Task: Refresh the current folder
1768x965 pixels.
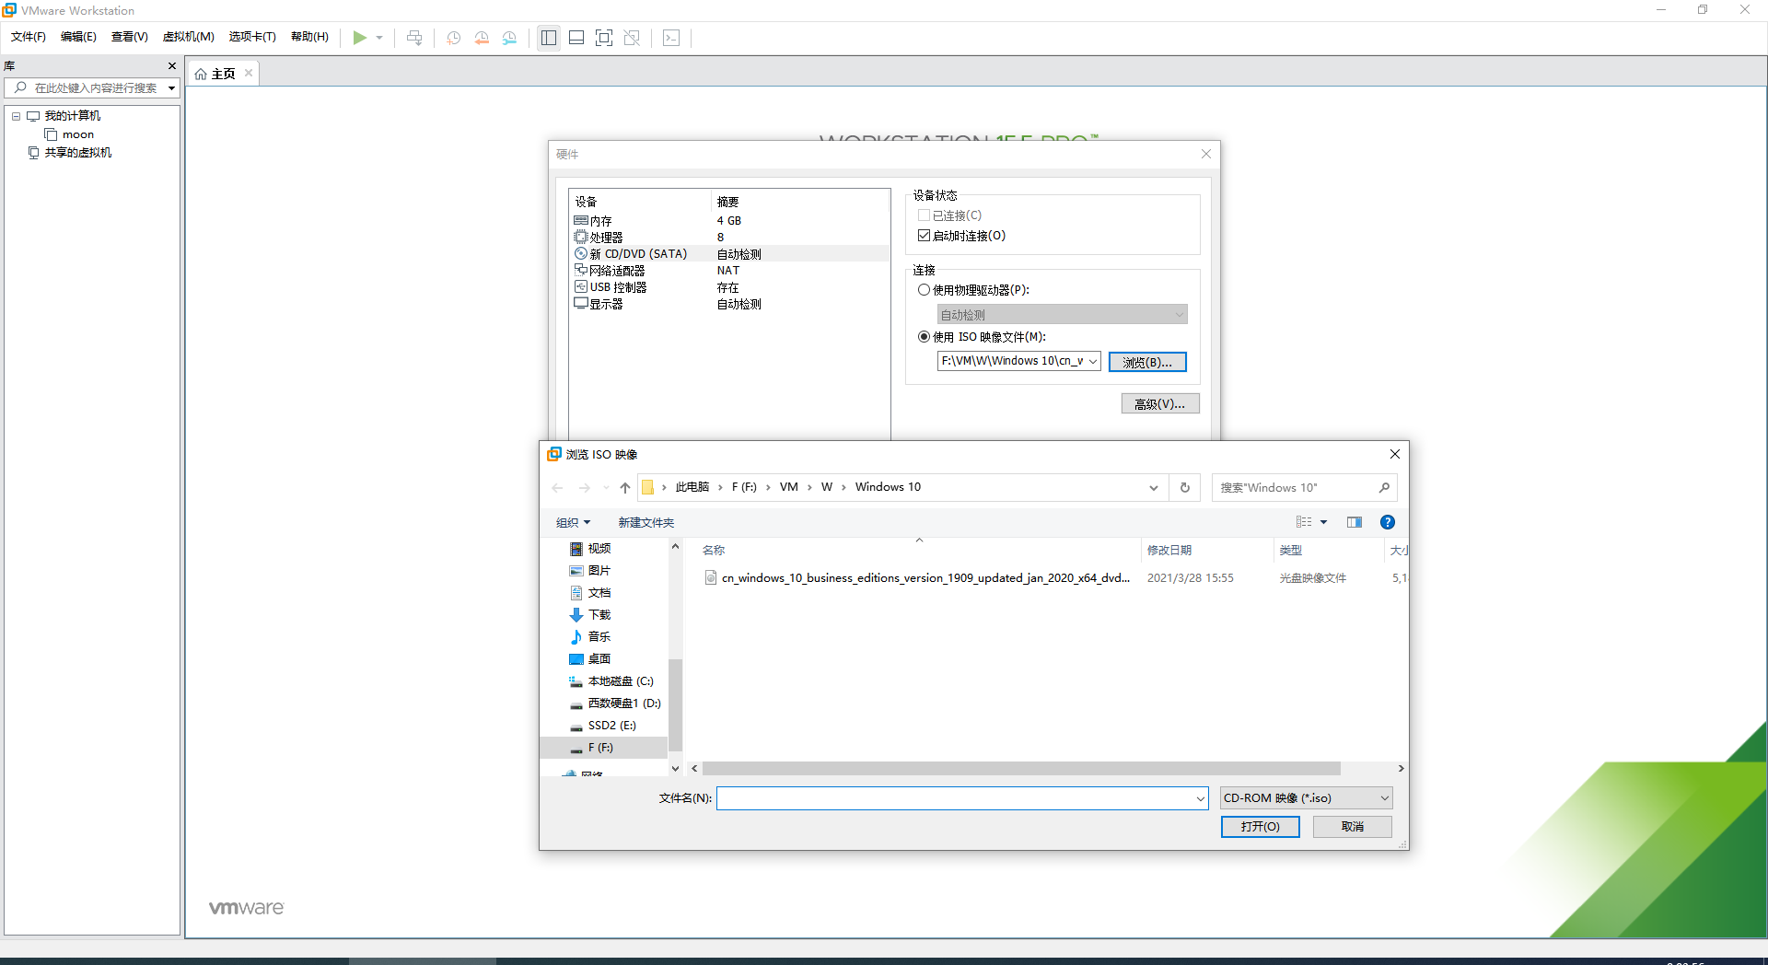Action: click(1185, 488)
